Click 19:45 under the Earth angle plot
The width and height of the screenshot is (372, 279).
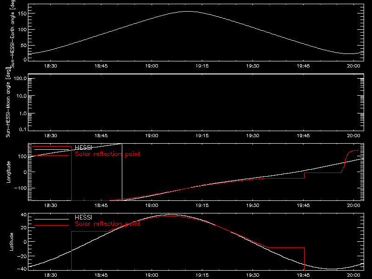point(303,66)
